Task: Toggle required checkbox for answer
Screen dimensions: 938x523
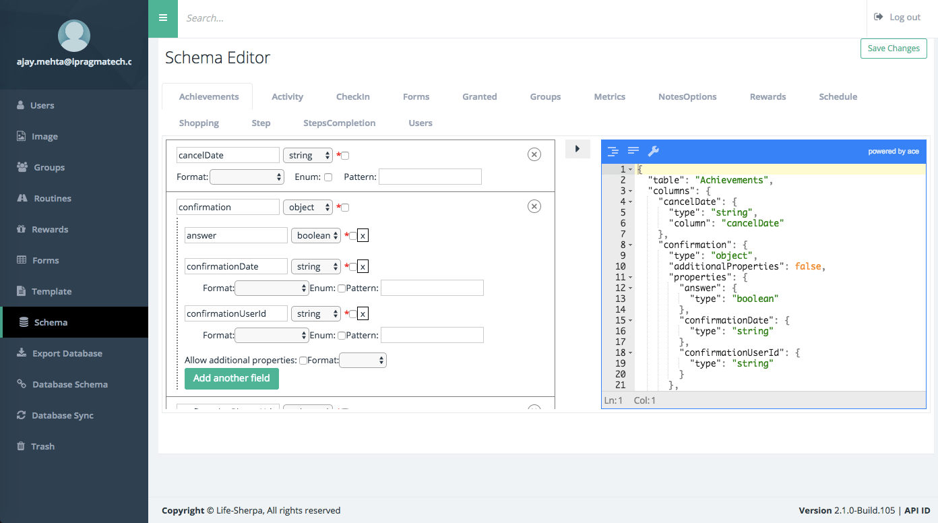Action: click(x=353, y=236)
